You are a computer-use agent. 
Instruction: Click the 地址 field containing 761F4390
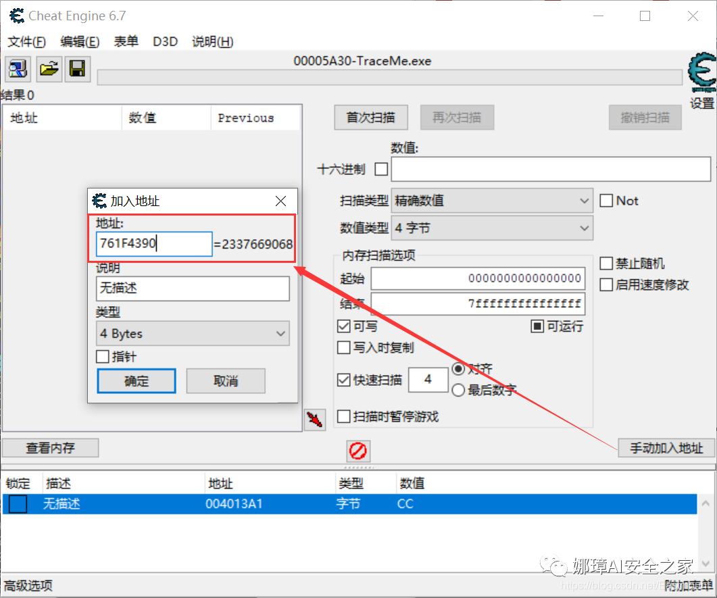[154, 244]
